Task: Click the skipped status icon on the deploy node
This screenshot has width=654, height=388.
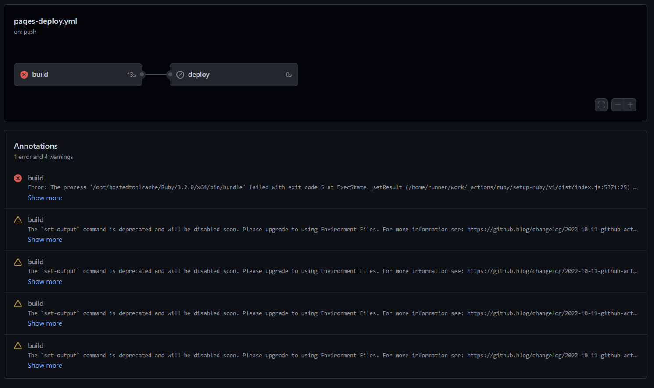Action: coord(180,74)
